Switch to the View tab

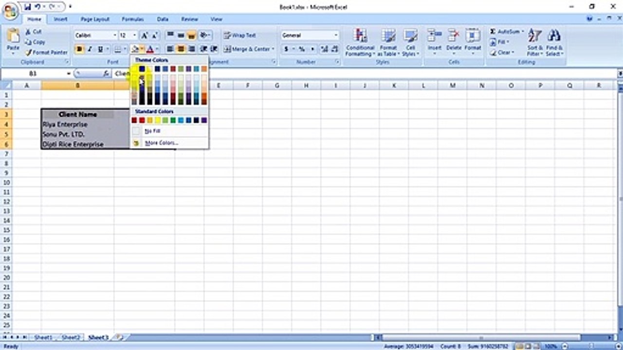[x=216, y=19]
